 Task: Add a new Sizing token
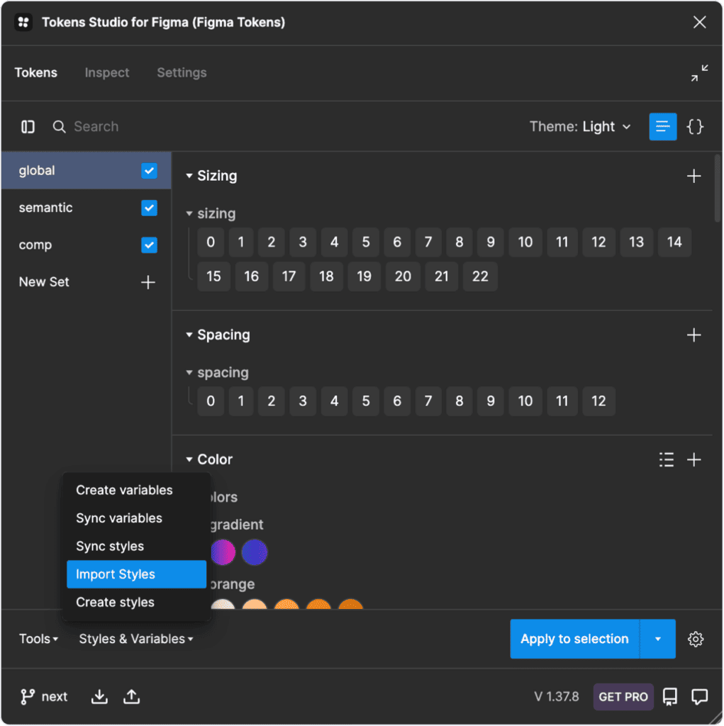point(694,177)
